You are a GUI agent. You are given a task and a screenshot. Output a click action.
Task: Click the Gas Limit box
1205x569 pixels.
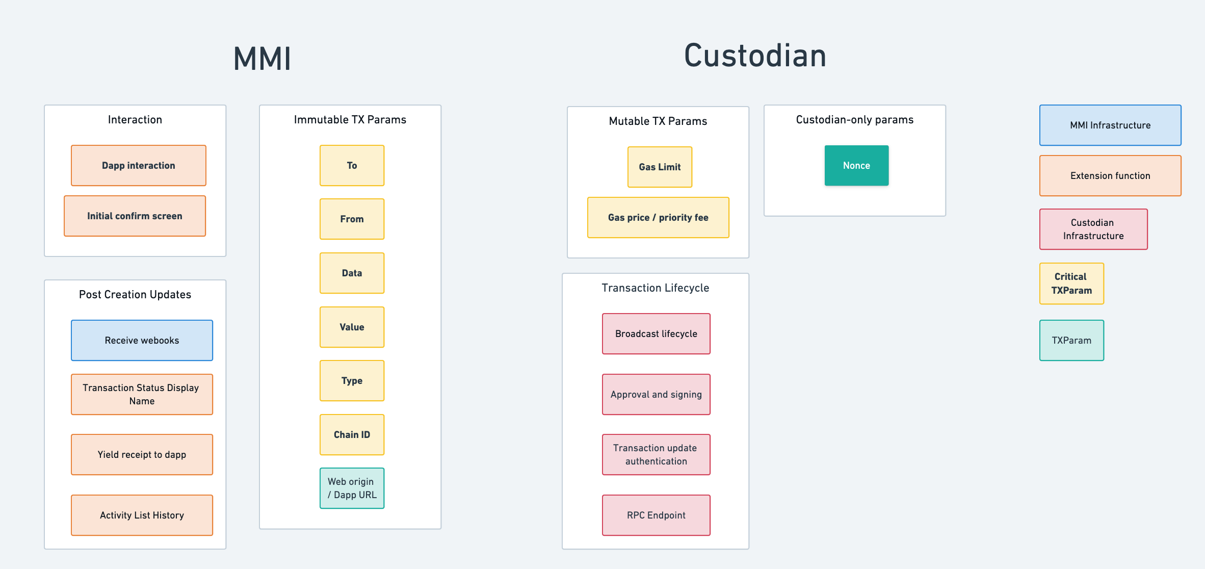(x=660, y=167)
